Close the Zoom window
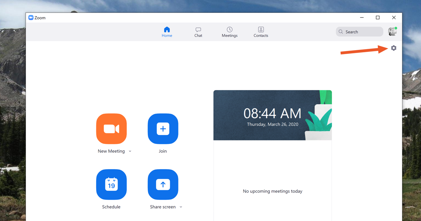This screenshot has height=221, width=421. (x=394, y=18)
